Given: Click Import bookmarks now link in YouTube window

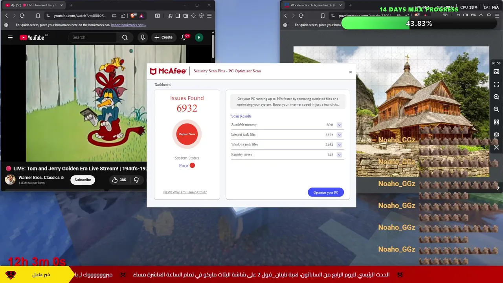Looking at the screenshot, I should pos(128,25).
